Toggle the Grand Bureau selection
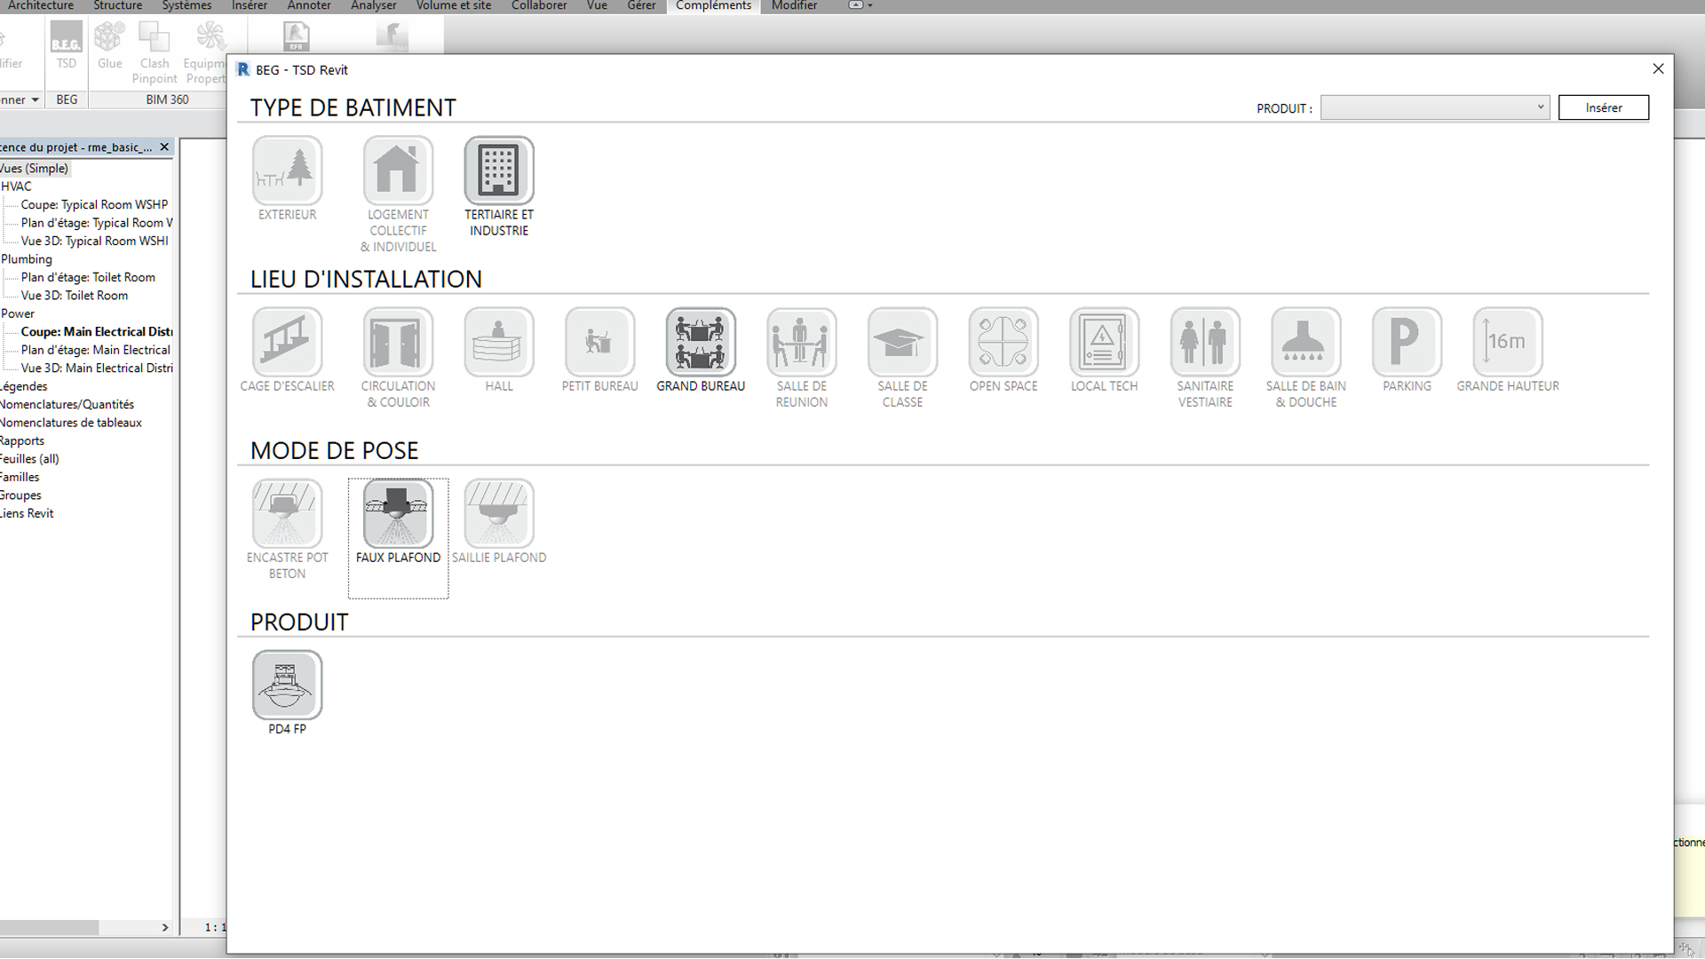Screen dimensions: 1705x959 point(701,342)
